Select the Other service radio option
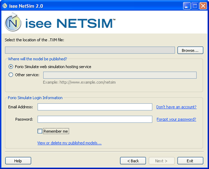The width and height of the screenshot is (209, 169). [11, 75]
